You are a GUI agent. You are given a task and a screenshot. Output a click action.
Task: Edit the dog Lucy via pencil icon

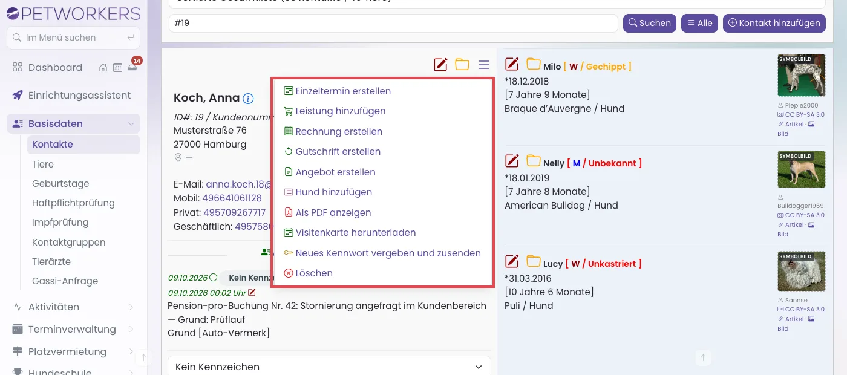[512, 261]
